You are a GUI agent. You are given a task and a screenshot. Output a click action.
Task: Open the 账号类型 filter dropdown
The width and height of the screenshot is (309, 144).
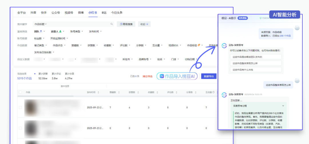pos(77,31)
